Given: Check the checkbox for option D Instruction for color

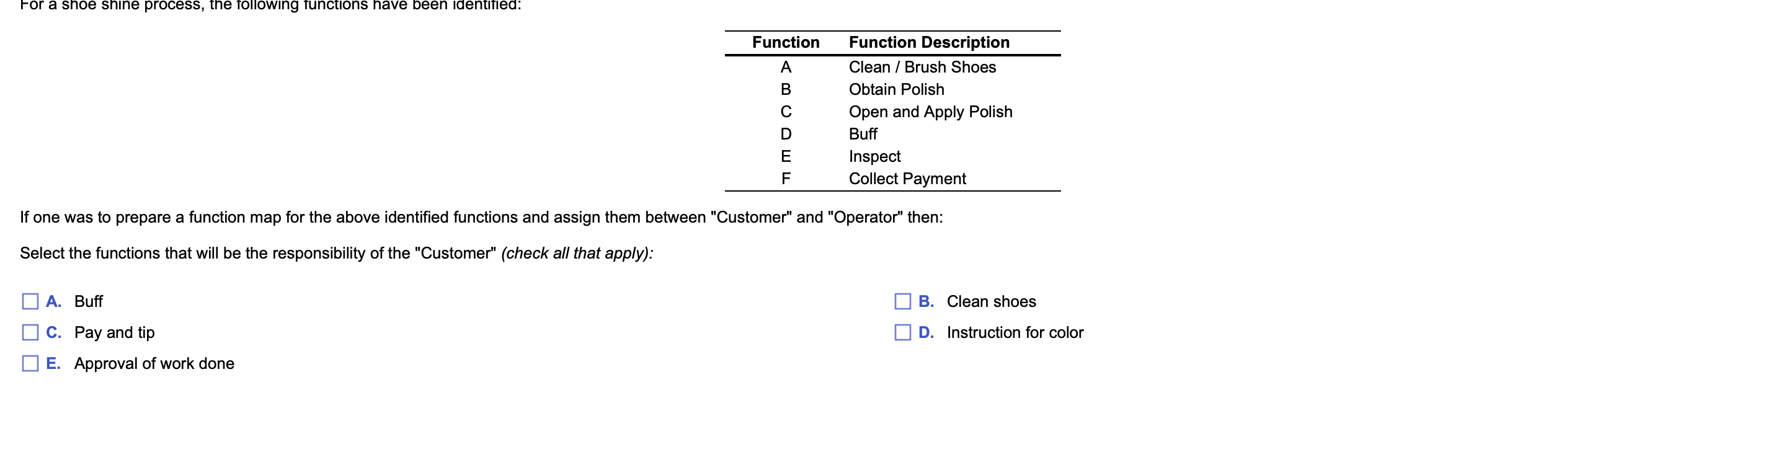Looking at the screenshot, I should (902, 333).
